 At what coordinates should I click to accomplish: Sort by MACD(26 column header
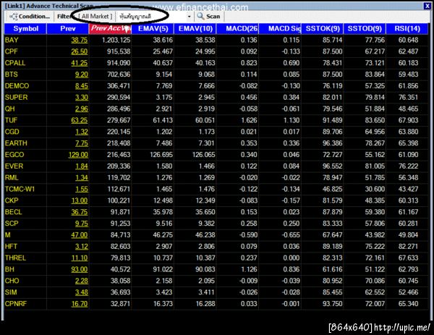coord(238,28)
